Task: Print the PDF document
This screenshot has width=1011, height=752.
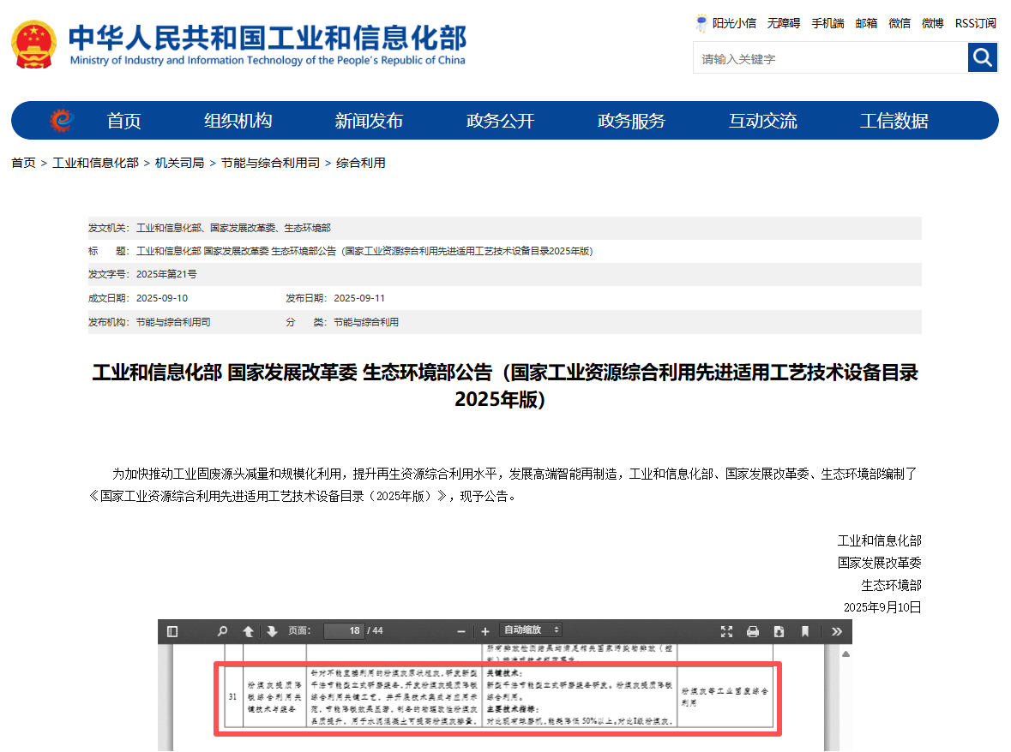Action: tap(753, 631)
